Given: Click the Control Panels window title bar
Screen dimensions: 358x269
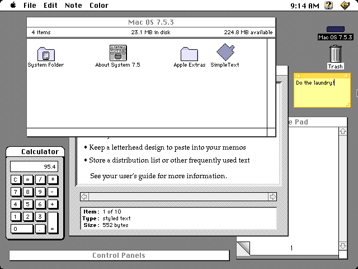Looking at the screenshot, I should click(119, 256).
